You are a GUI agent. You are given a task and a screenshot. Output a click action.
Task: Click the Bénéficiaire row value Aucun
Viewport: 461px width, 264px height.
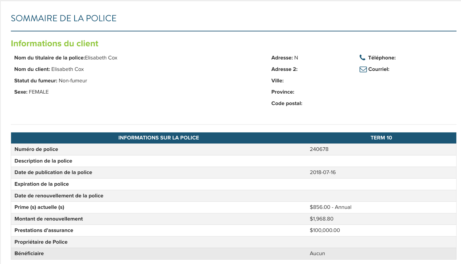click(317, 253)
